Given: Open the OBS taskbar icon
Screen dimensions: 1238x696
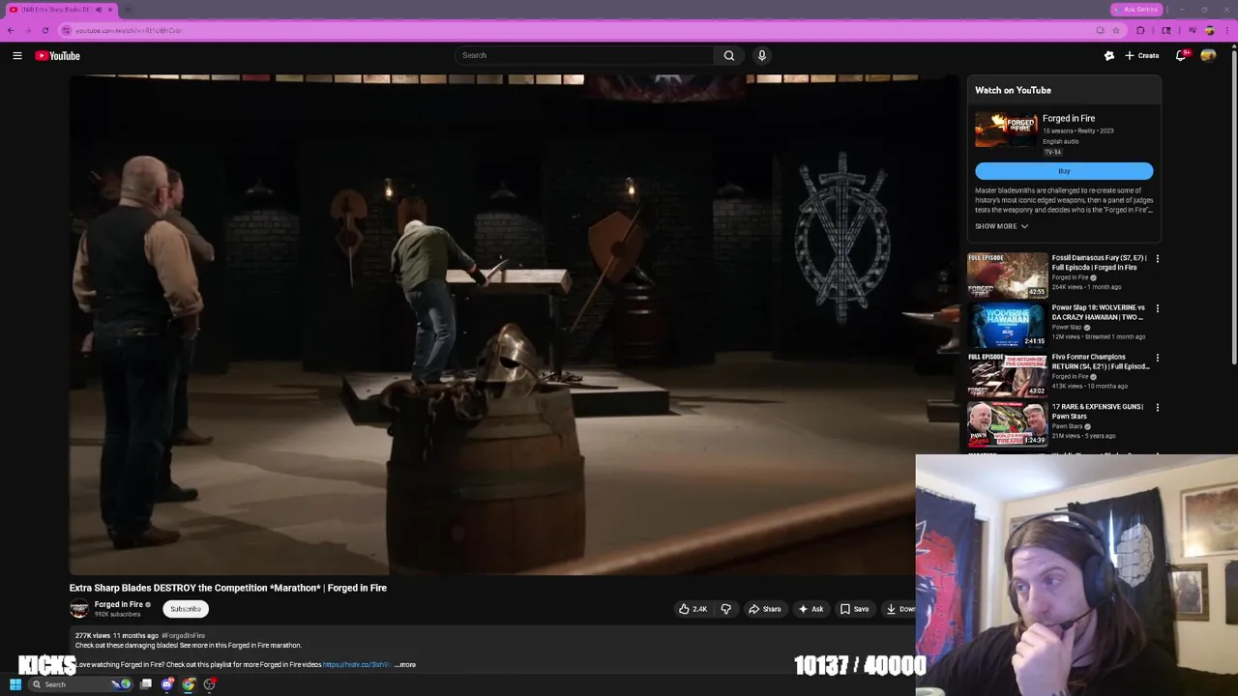Looking at the screenshot, I should point(210,684).
